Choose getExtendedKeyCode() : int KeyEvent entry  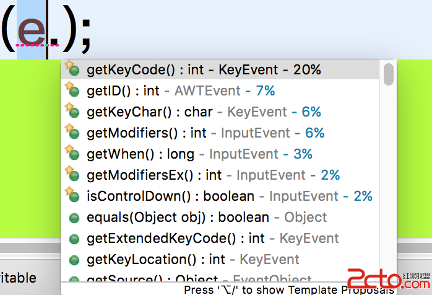220,238
